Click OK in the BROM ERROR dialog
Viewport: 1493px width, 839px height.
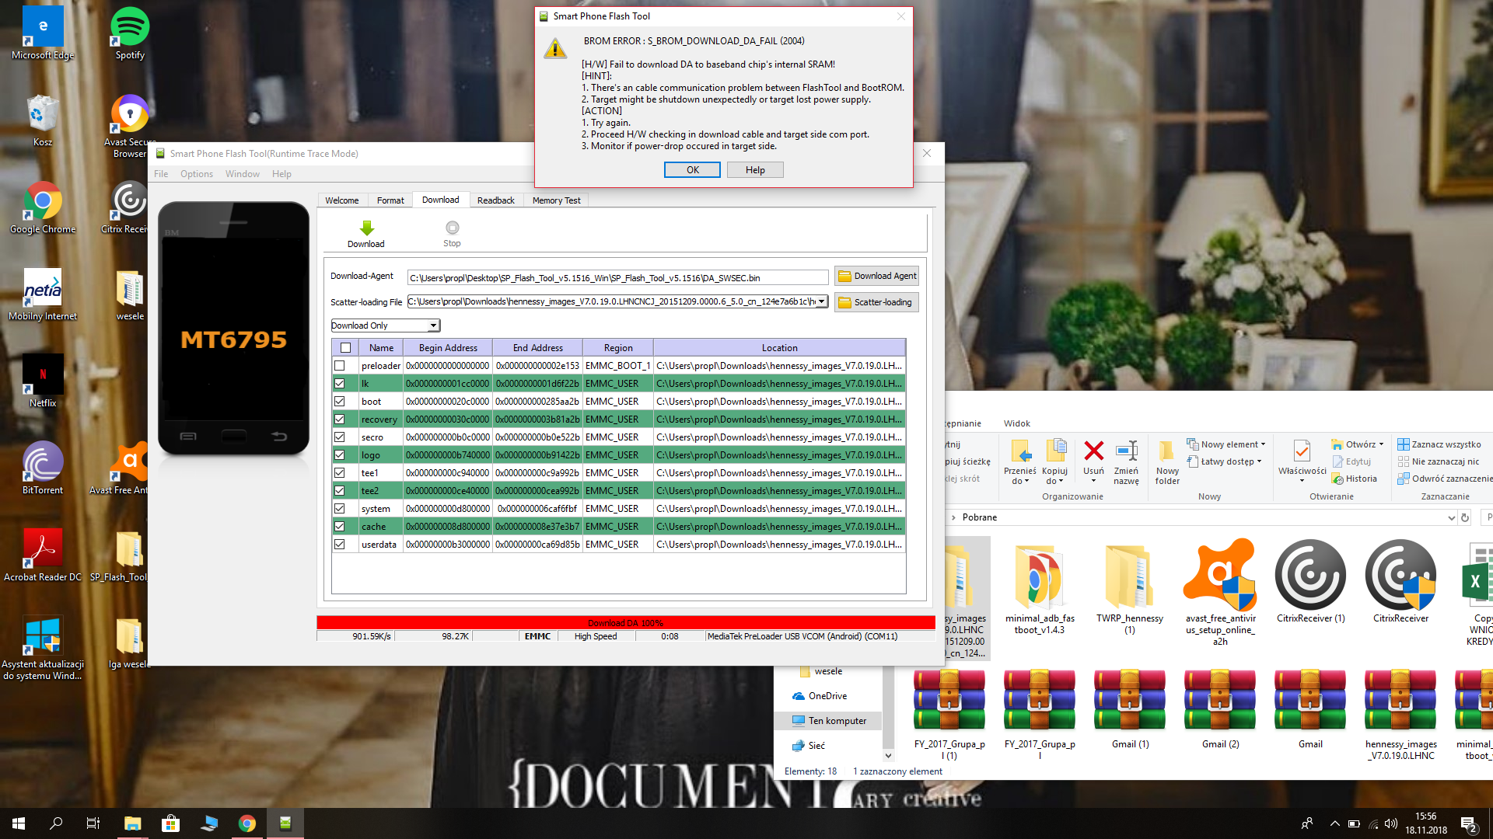tap(691, 170)
